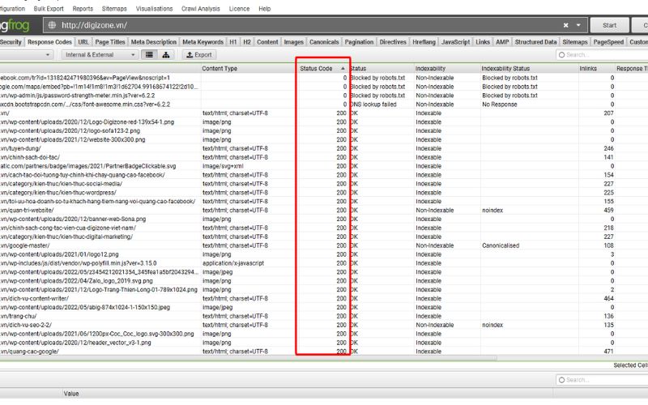648x405 pixels.
Task: Open the Meta Keywords tab
Action: click(x=203, y=42)
